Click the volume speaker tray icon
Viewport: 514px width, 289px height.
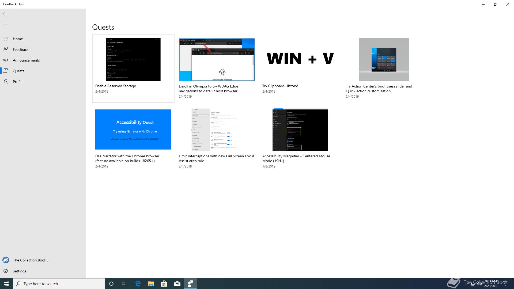pos(479,284)
